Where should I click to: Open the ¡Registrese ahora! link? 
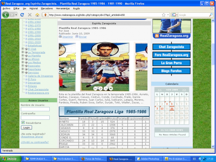point(32,137)
